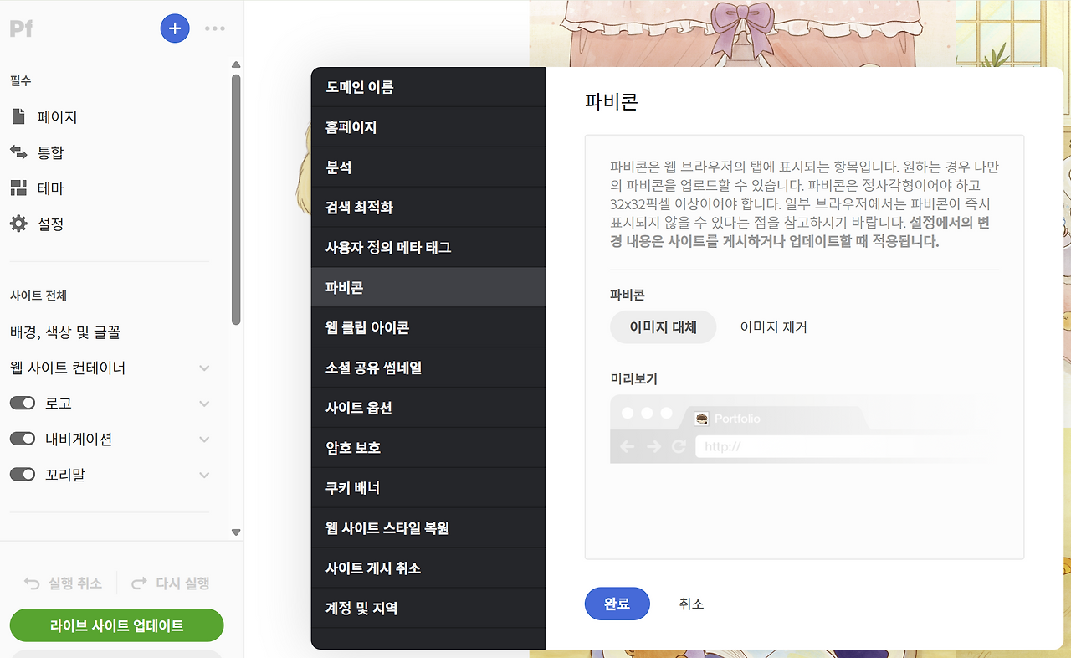Disable the 로고 toggle
1071x658 pixels.
22,403
